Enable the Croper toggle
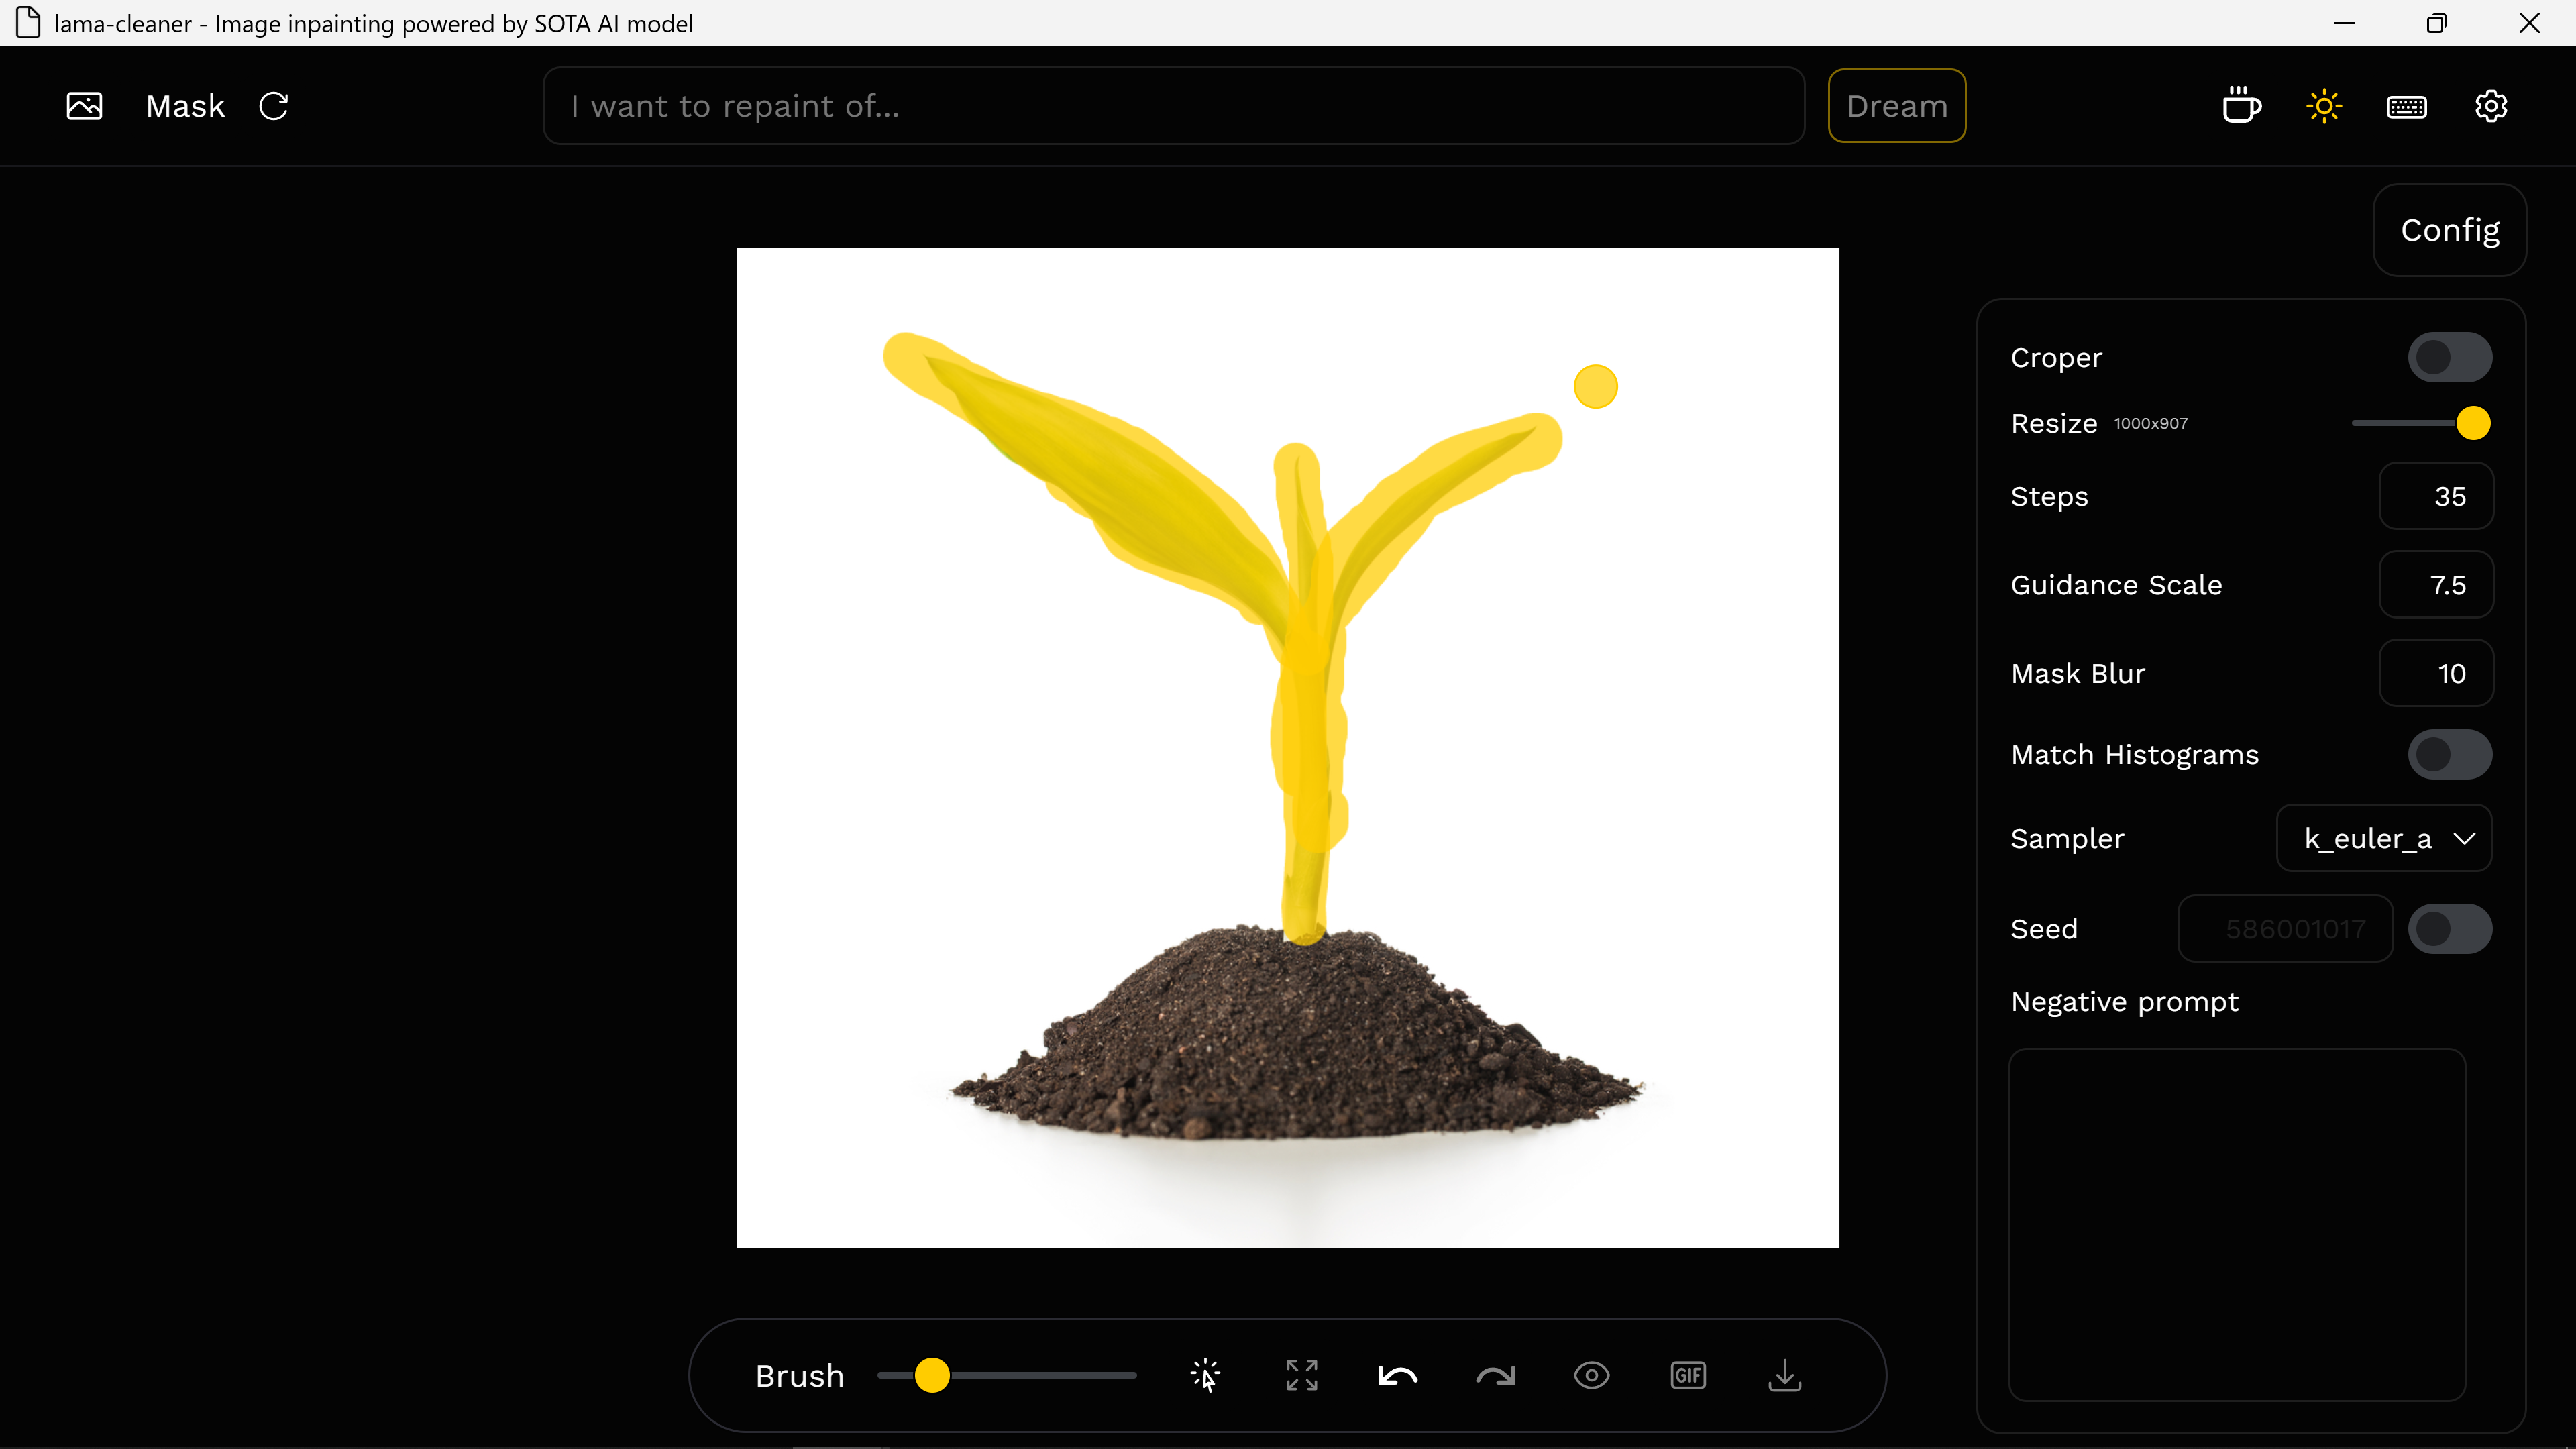The width and height of the screenshot is (2576, 1449). point(2449,357)
